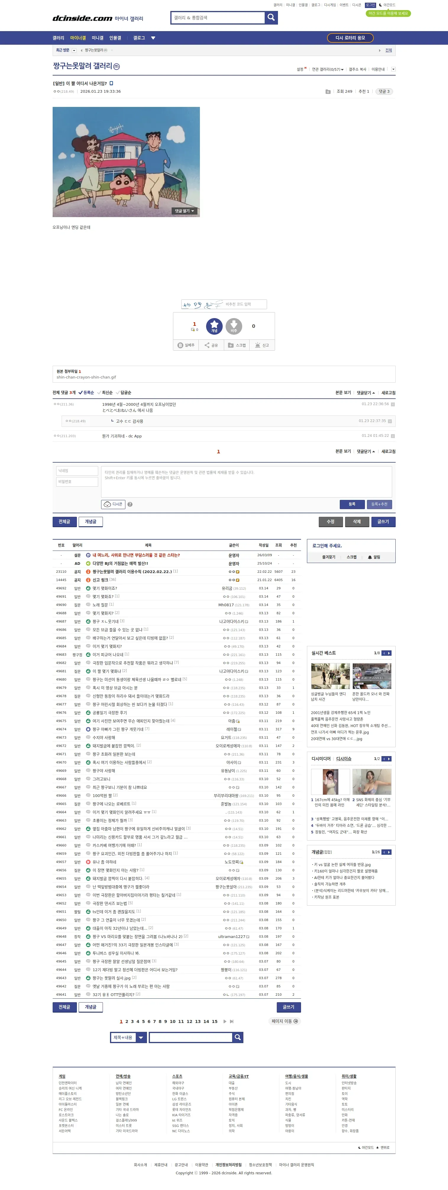Select 등록순 comment sort order

pyautogui.click(x=86, y=393)
